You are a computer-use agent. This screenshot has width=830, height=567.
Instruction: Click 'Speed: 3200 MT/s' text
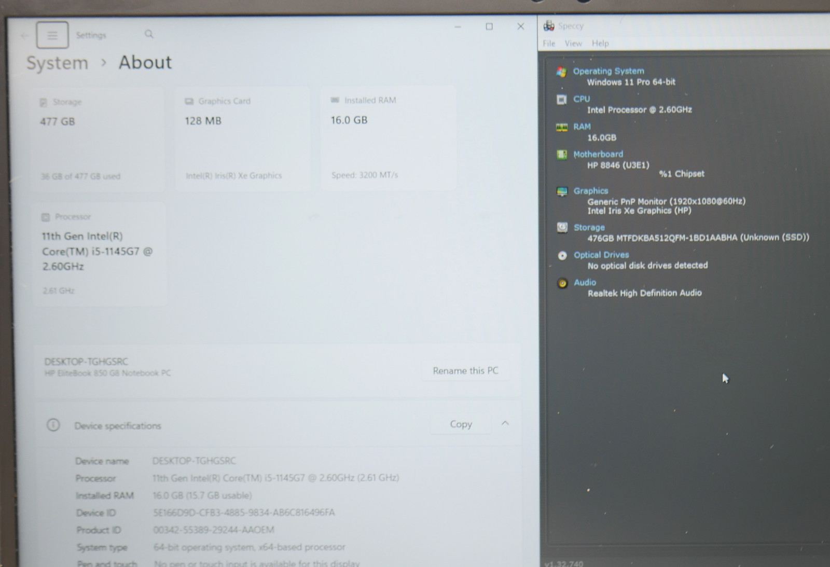tap(365, 175)
